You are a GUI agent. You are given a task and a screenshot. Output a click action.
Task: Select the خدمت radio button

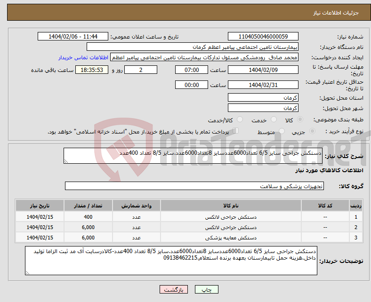[x=274, y=119]
